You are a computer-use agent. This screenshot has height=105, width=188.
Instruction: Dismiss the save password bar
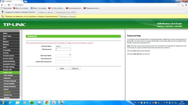186,12
